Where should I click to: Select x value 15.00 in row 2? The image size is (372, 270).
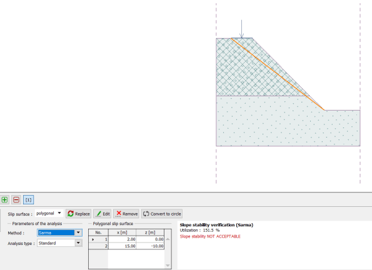pos(122,246)
